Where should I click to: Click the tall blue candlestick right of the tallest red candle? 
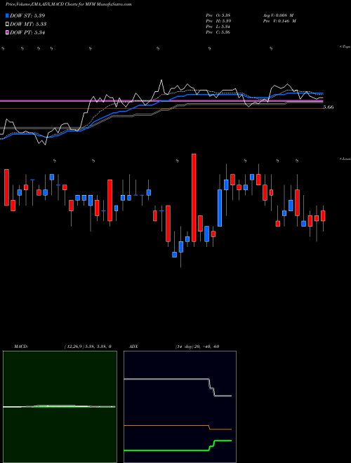(220, 208)
